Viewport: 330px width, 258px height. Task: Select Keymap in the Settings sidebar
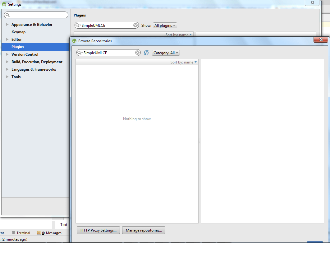coord(18,32)
